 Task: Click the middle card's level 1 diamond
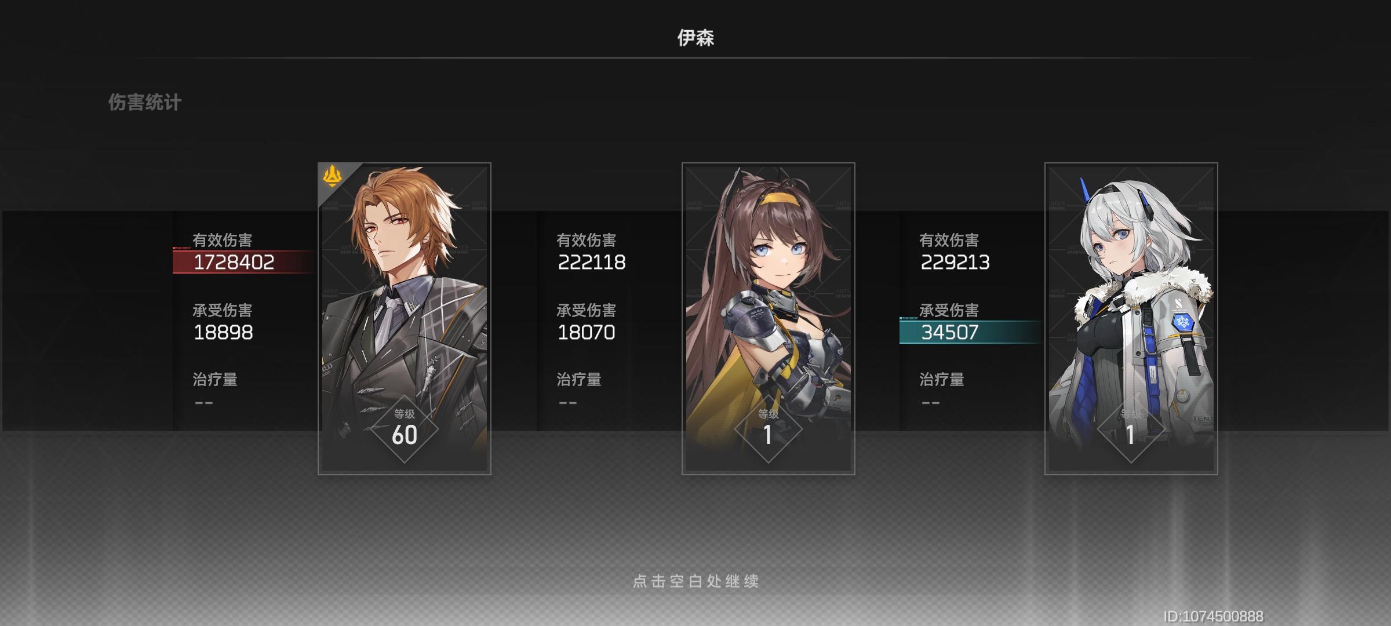tap(769, 430)
